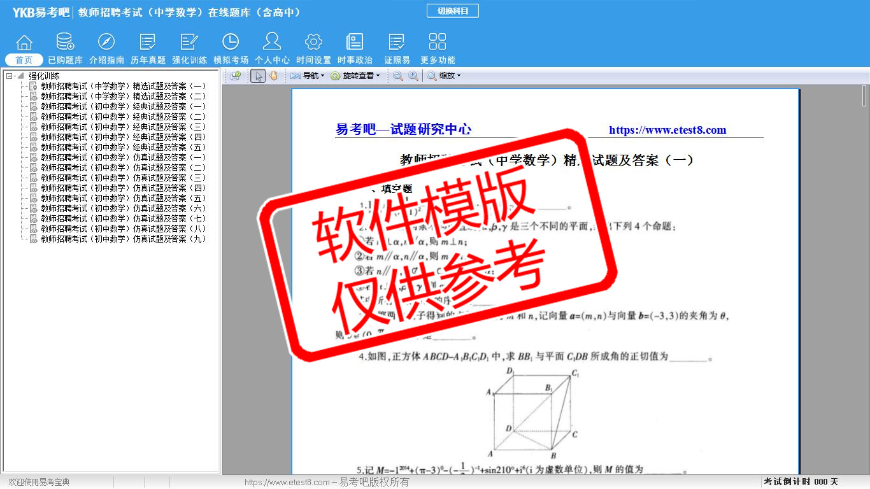Collapse the 强化训练 tree root
This screenshot has width=870, height=489.
pos(10,76)
